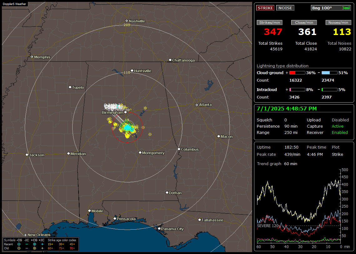Click the Memphis airport plane icon

[x=32, y=57]
